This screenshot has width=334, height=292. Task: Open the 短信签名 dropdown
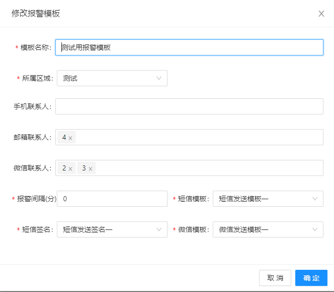click(112, 229)
